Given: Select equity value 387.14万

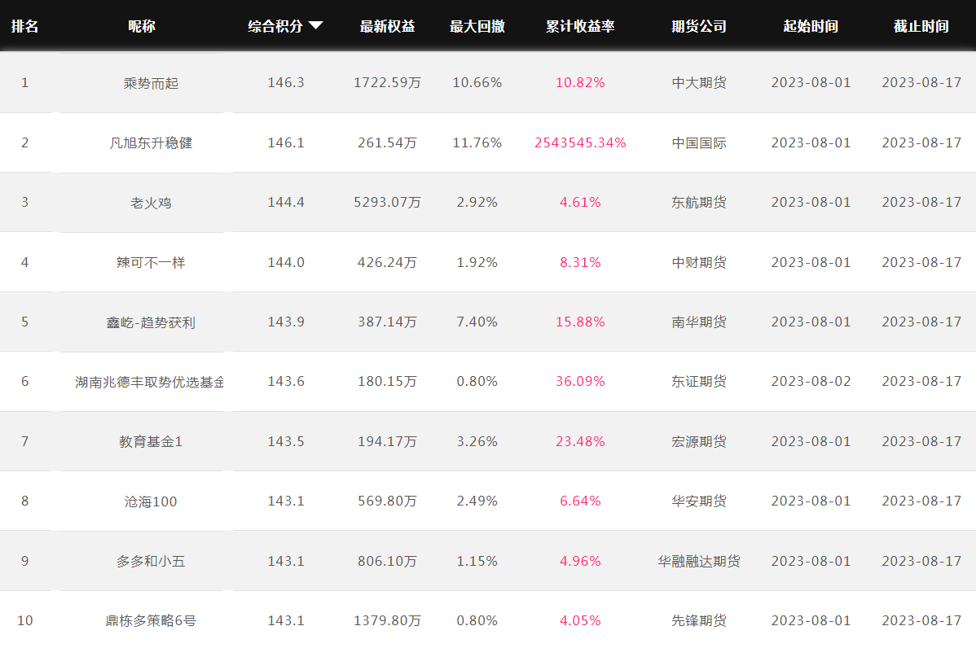Looking at the screenshot, I should click(387, 322).
